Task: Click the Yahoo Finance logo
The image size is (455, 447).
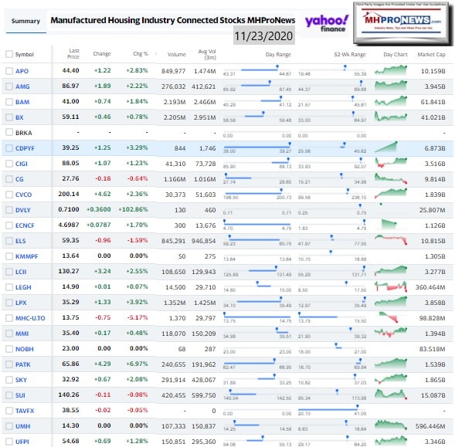Action: pyautogui.click(x=327, y=23)
